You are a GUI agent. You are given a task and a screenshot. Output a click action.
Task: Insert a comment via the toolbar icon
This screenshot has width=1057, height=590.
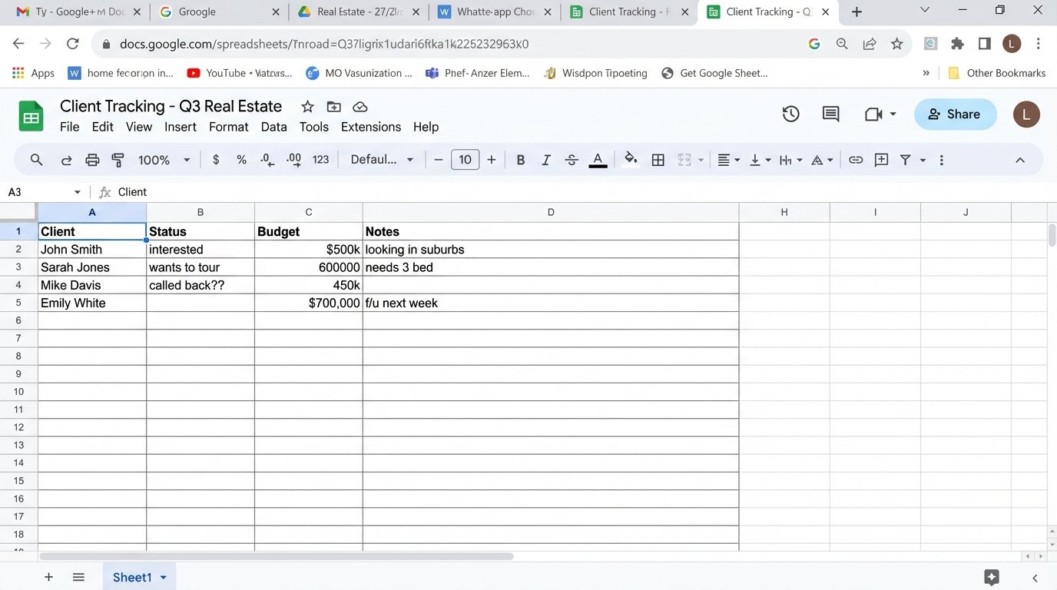point(880,159)
